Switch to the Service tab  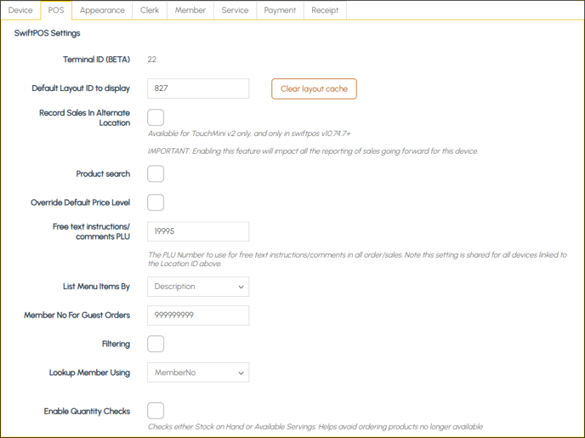coord(235,10)
